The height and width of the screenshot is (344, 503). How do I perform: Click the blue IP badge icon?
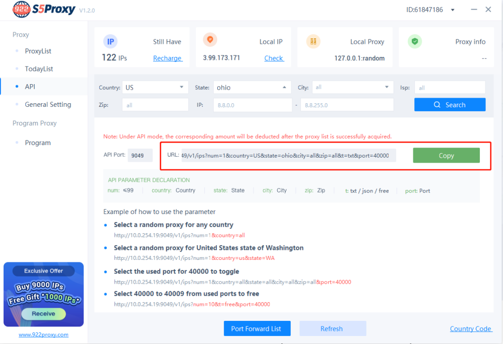click(x=110, y=41)
